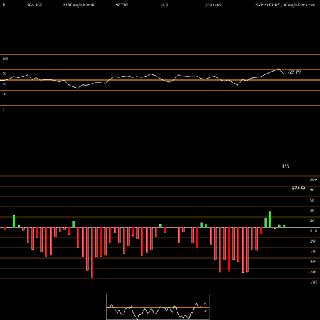The width and height of the screenshot is (320, 320).
Task: Click the MR panel title label
Action: tap(285, 166)
